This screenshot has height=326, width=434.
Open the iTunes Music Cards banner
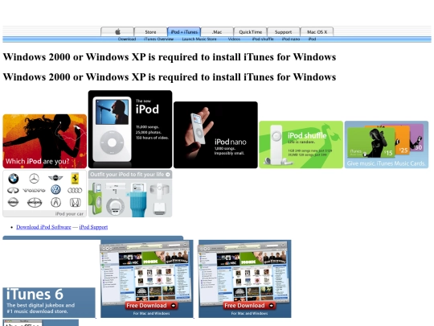pos(387,144)
